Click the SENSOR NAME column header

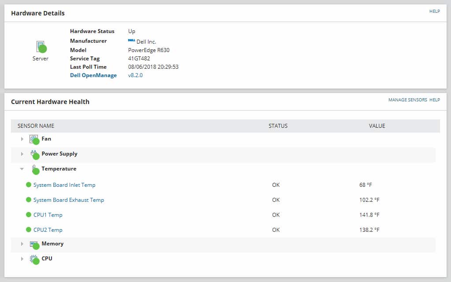36,126
